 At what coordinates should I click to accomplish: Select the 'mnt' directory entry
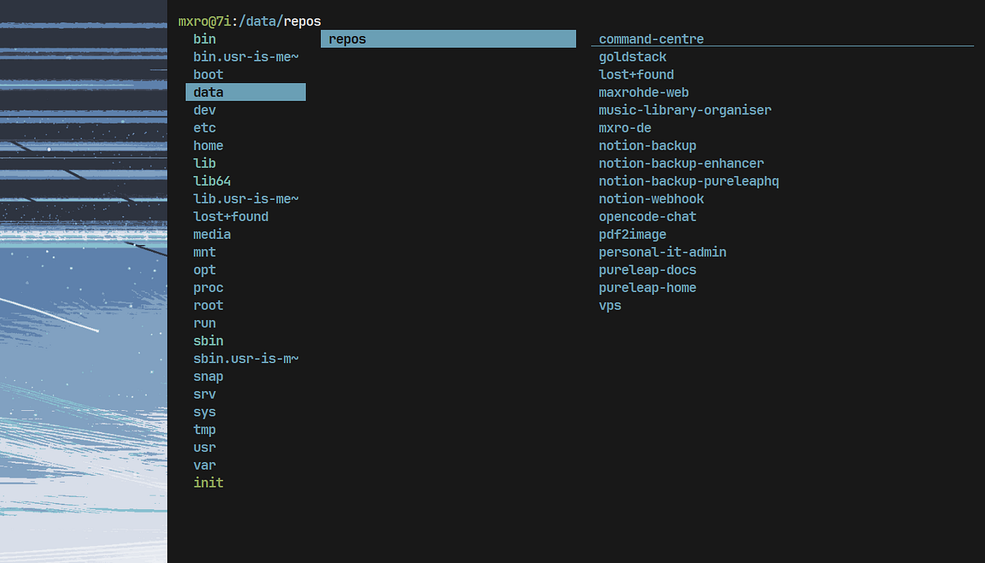pyautogui.click(x=205, y=252)
